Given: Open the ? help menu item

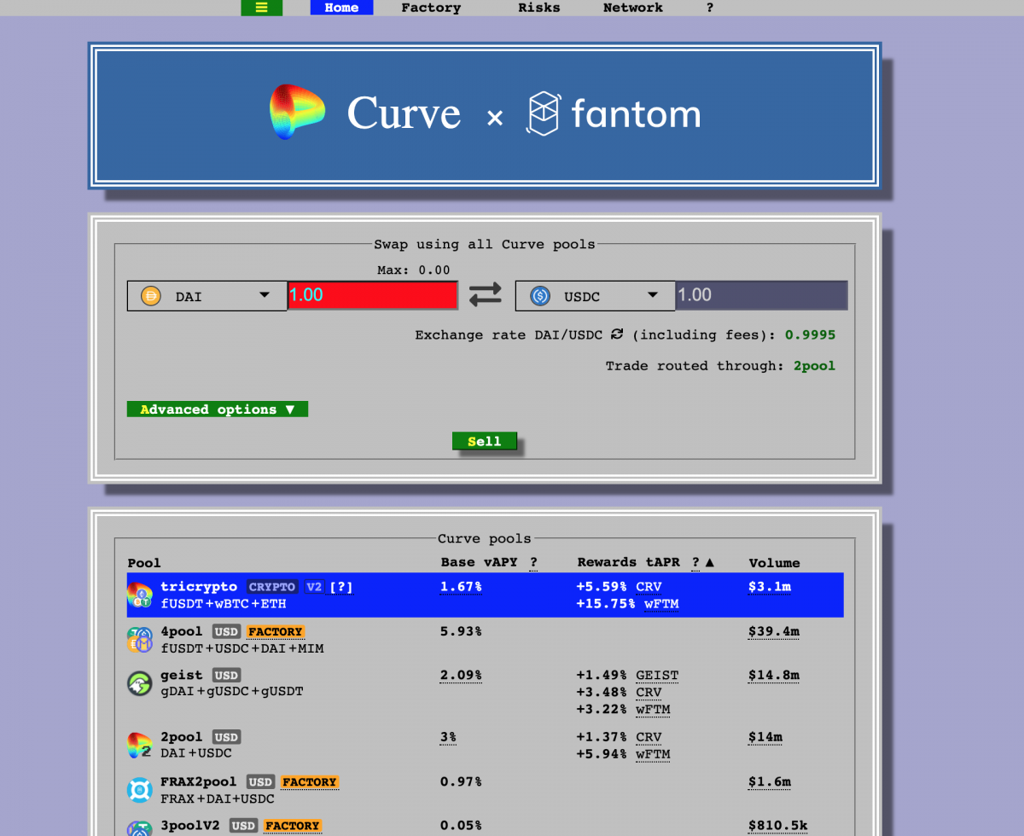Looking at the screenshot, I should [x=710, y=8].
